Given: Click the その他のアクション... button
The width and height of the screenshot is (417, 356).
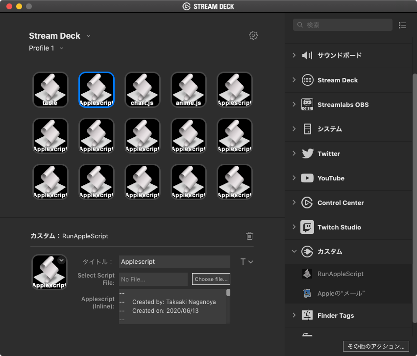Looking at the screenshot, I should point(376,346).
